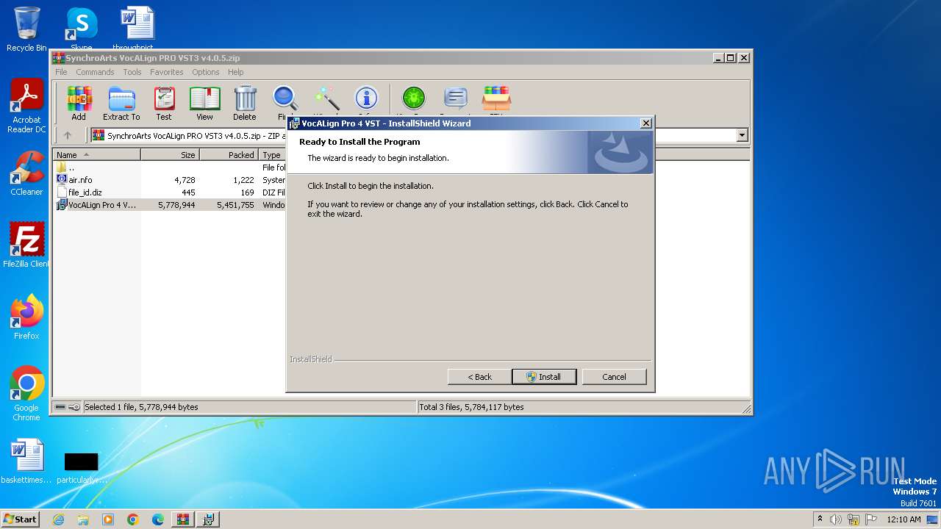
Task: Click the FileZilla Client desktop icon
Action: [x=26, y=245]
